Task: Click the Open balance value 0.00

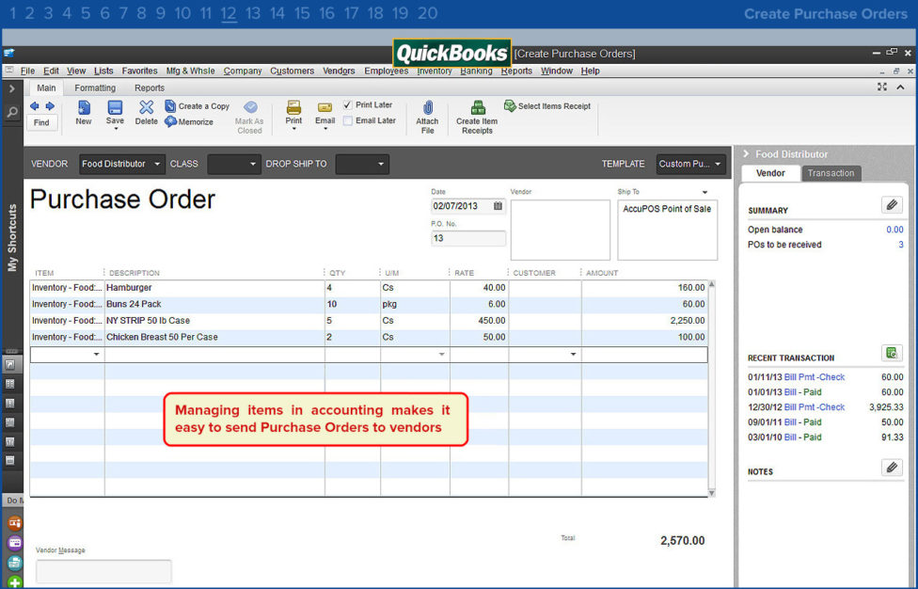Action: (894, 230)
